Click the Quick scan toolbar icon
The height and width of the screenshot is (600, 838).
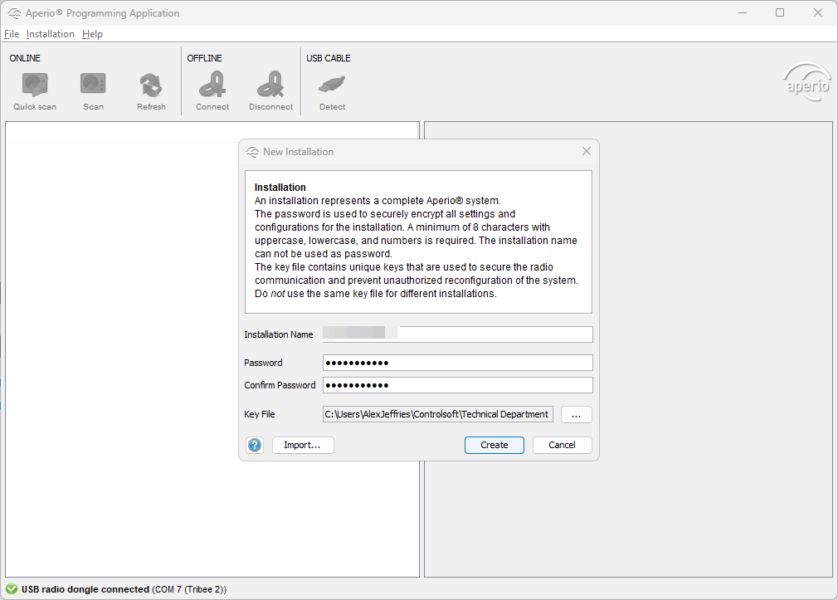pyautogui.click(x=35, y=85)
